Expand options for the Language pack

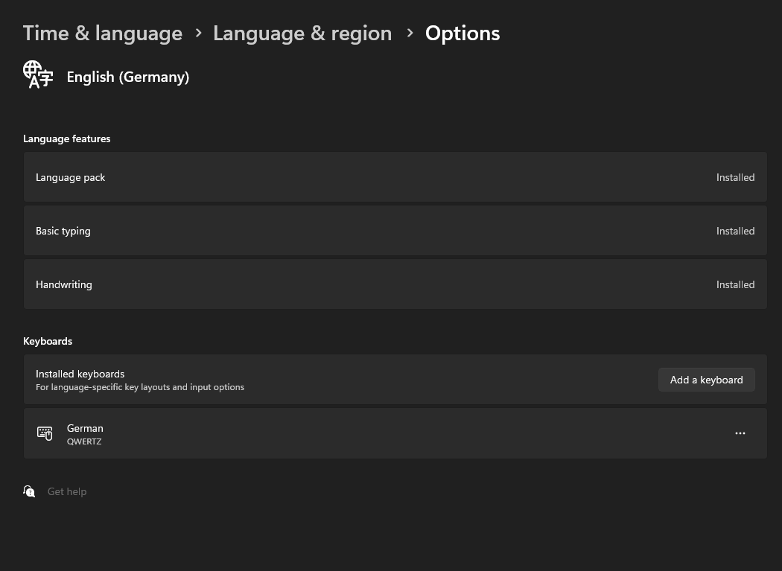click(x=395, y=177)
